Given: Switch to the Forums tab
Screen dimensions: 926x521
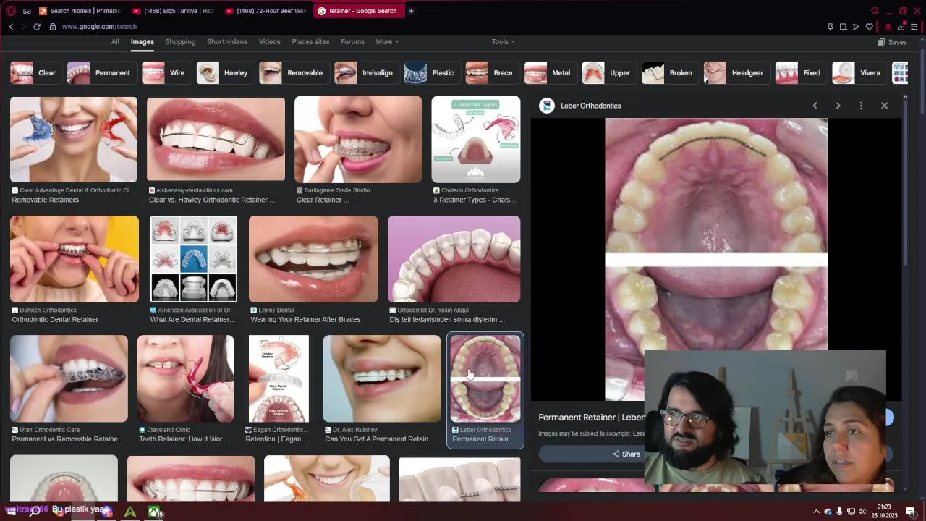Looking at the screenshot, I should coord(352,42).
